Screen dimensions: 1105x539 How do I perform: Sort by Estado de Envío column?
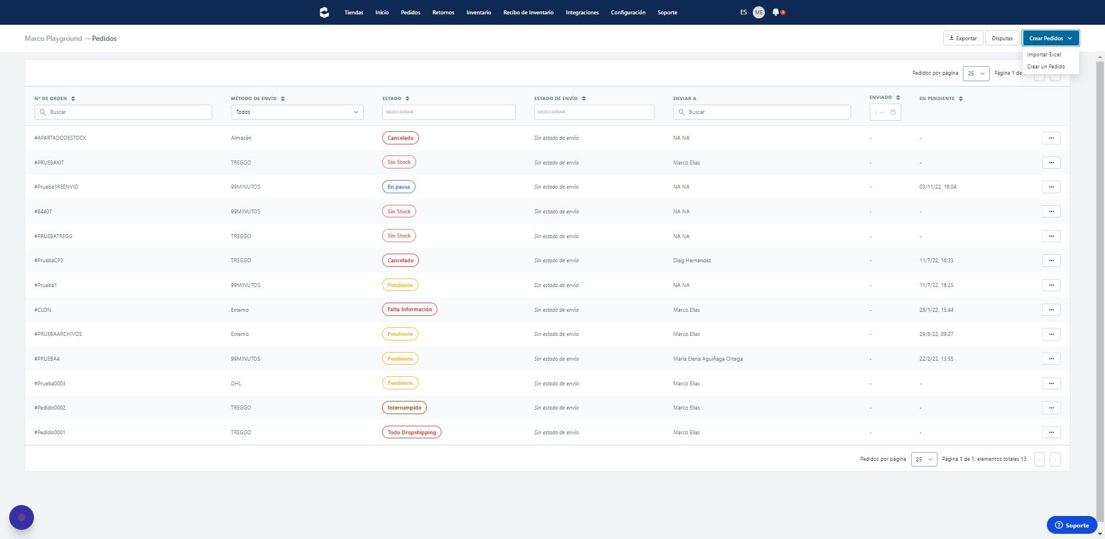[x=584, y=98]
